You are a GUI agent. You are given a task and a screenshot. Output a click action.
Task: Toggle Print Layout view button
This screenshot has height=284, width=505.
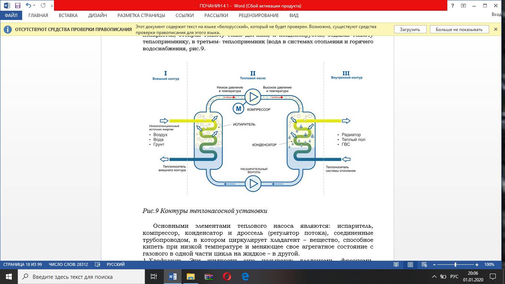(410, 264)
